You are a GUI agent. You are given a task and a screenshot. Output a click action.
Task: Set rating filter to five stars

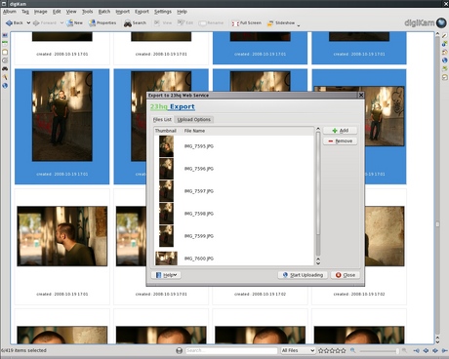[x=343, y=350]
